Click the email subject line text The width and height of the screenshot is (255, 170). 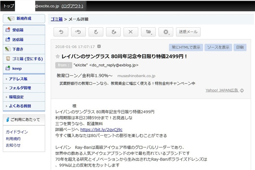point(124,56)
